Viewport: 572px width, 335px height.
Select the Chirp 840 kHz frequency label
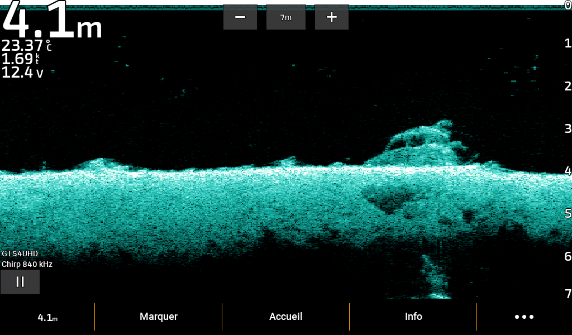click(x=27, y=264)
